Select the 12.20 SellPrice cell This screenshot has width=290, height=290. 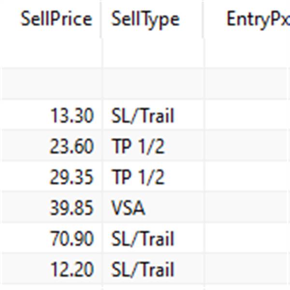coord(71,270)
